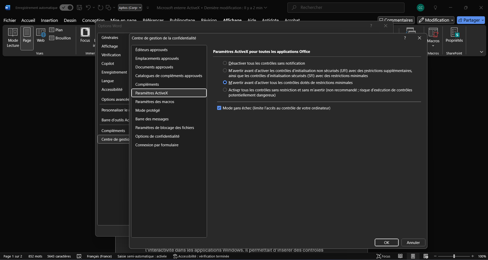Image resolution: width=488 pixels, height=260 pixels.
Task: Switch to the Dessin ribbon tab
Action: pos(70,20)
